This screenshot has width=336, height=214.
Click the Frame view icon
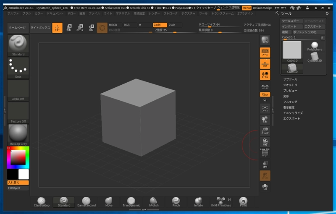tap(265, 109)
